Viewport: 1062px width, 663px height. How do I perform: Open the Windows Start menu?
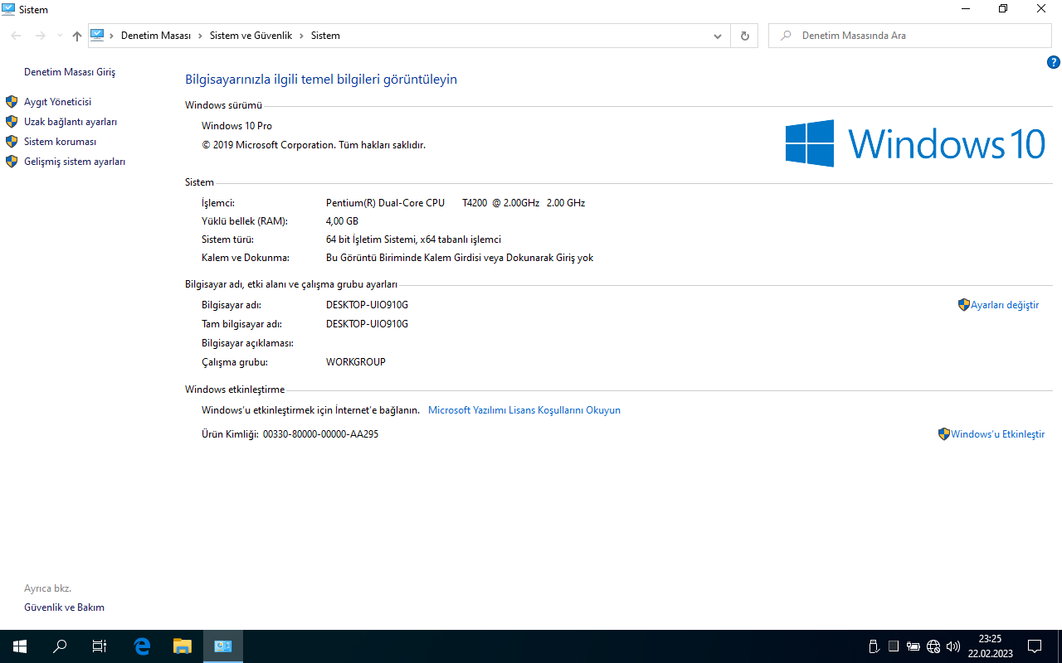click(20, 646)
